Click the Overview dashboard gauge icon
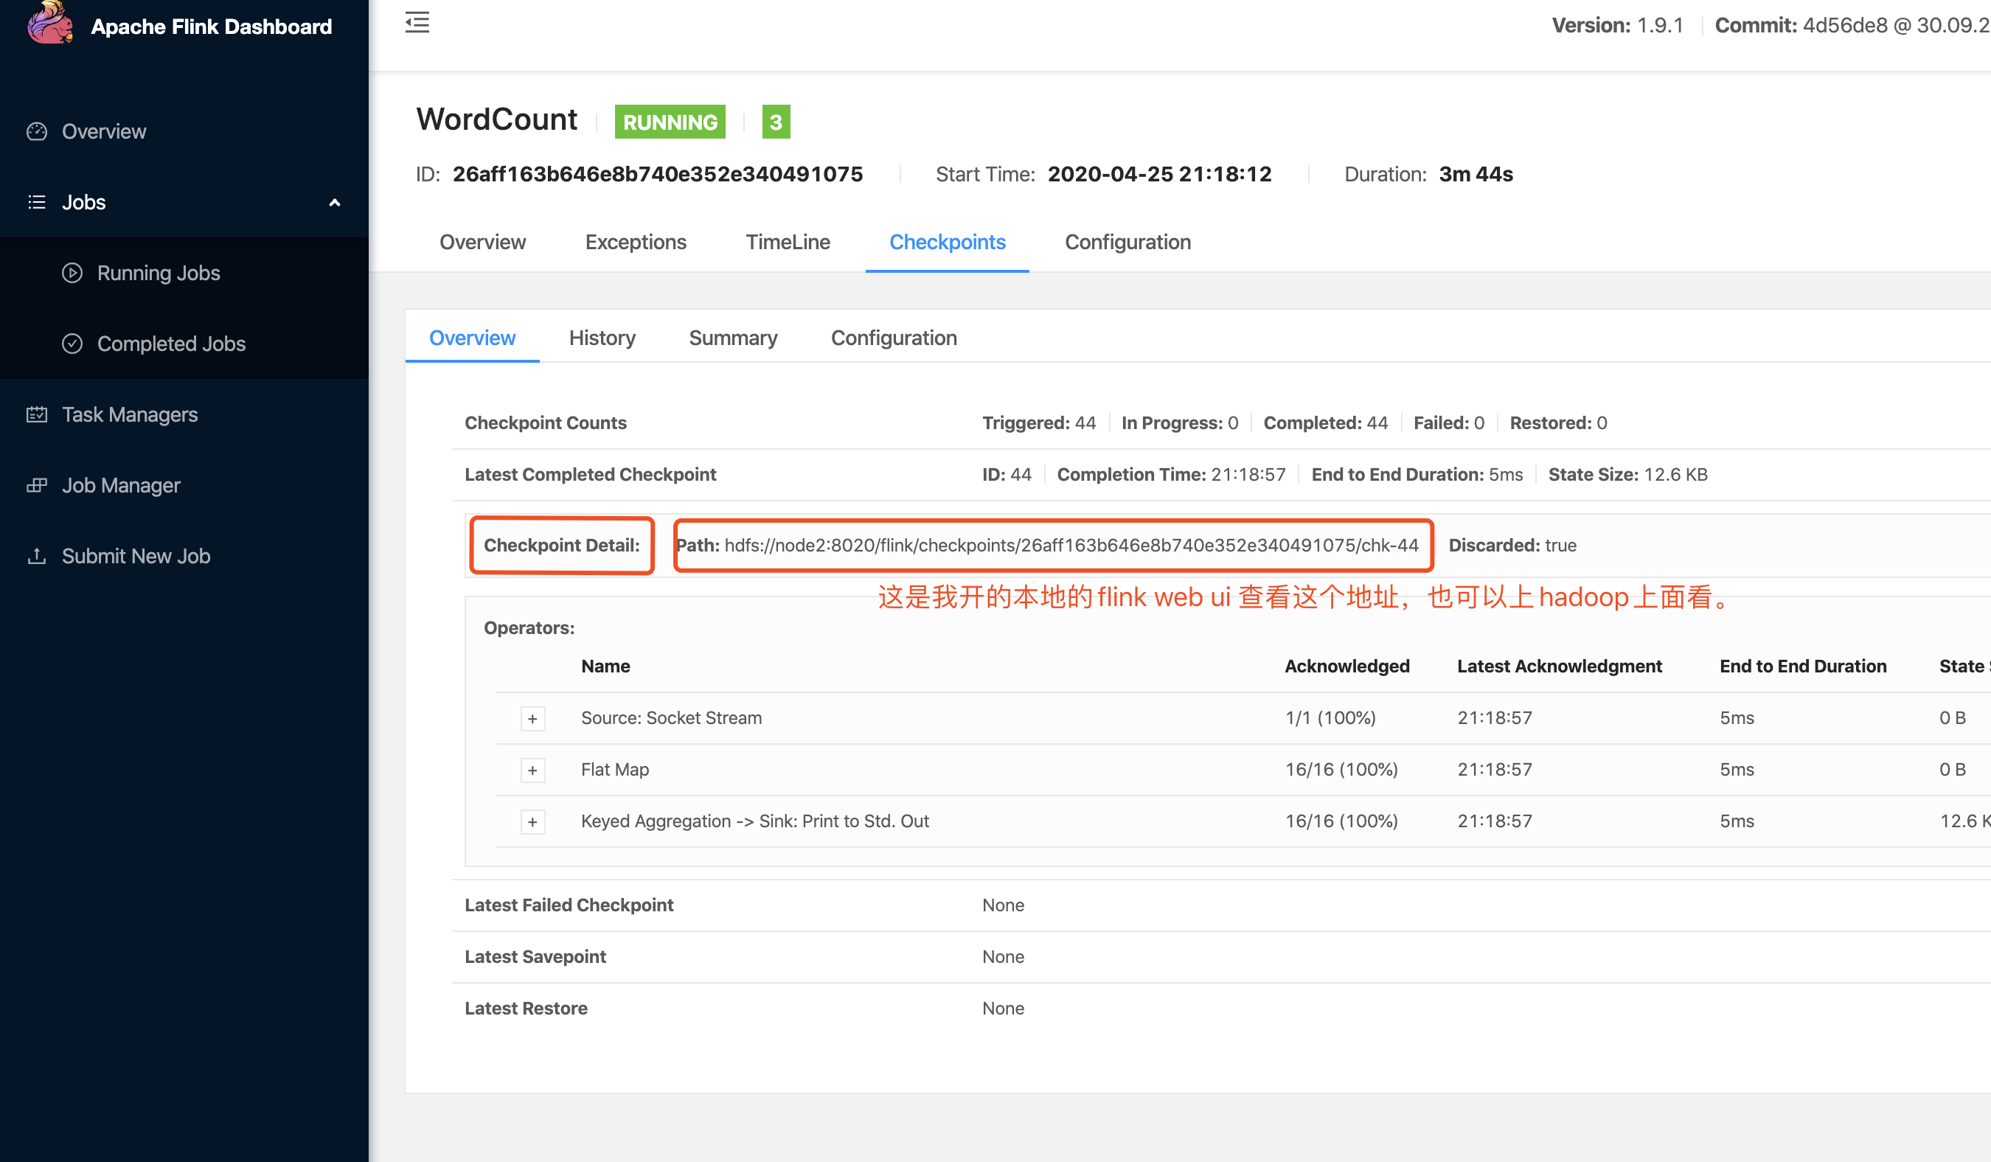This screenshot has height=1162, width=1991. tap(36, 131)
